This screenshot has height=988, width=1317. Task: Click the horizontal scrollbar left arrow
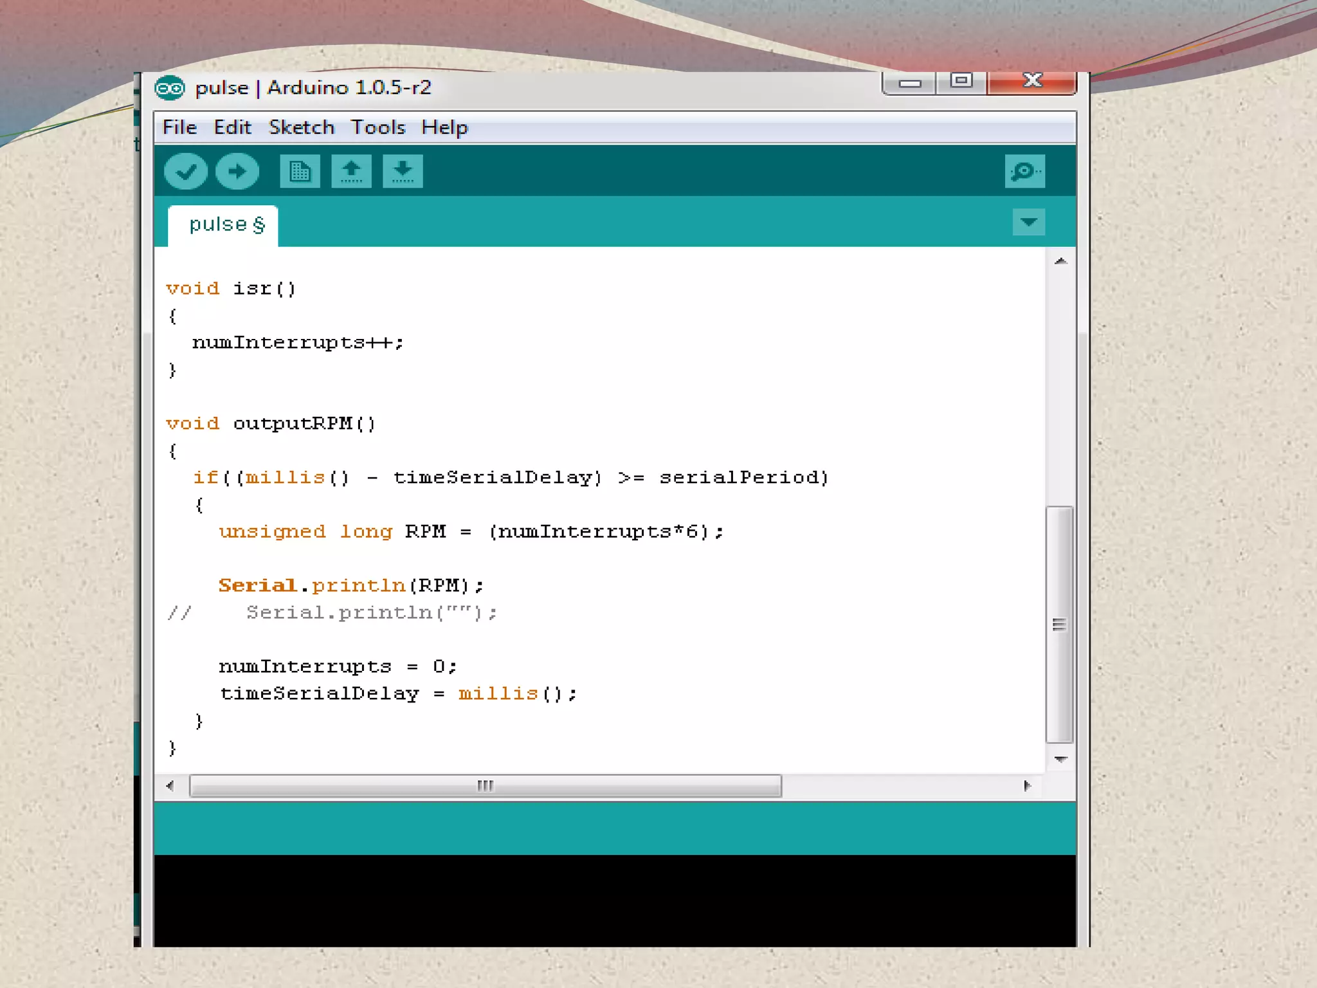[170, 785]
